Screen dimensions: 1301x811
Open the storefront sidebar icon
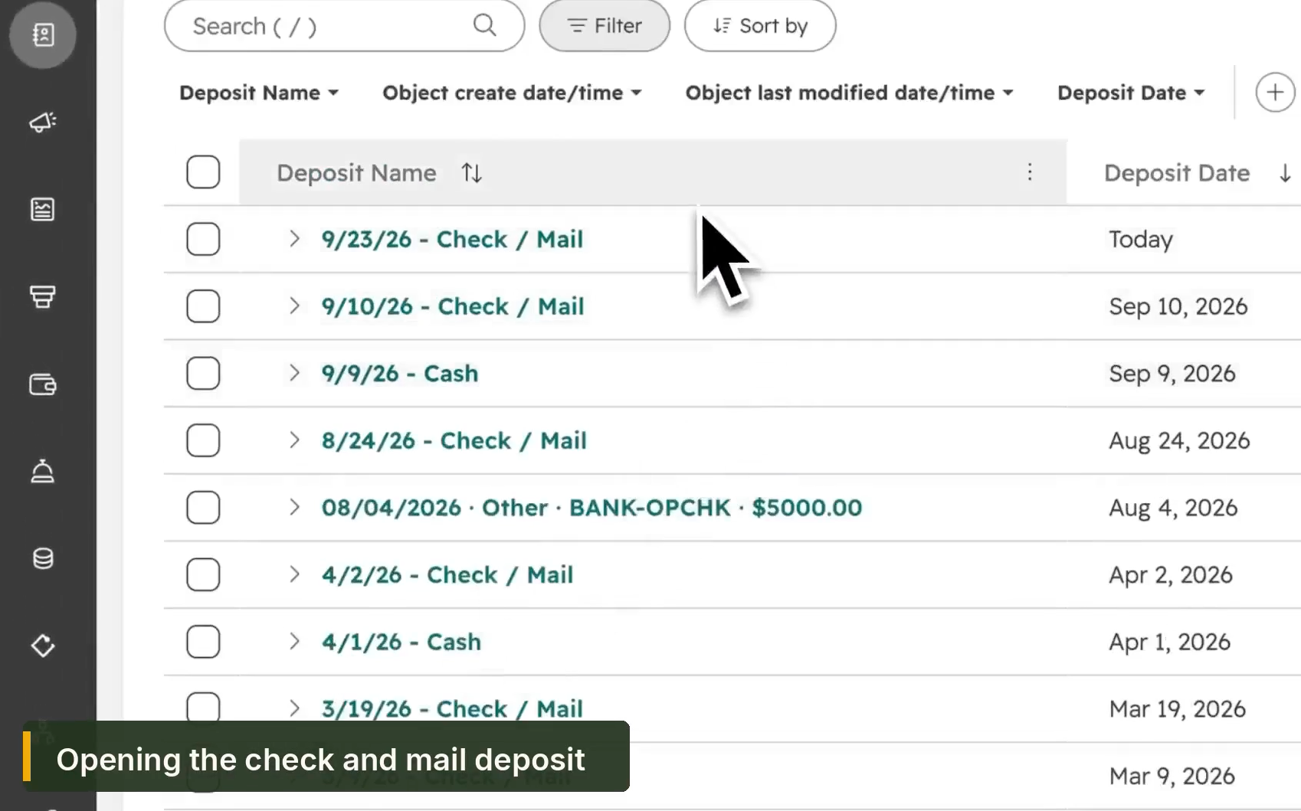click(x=43, y=296)
